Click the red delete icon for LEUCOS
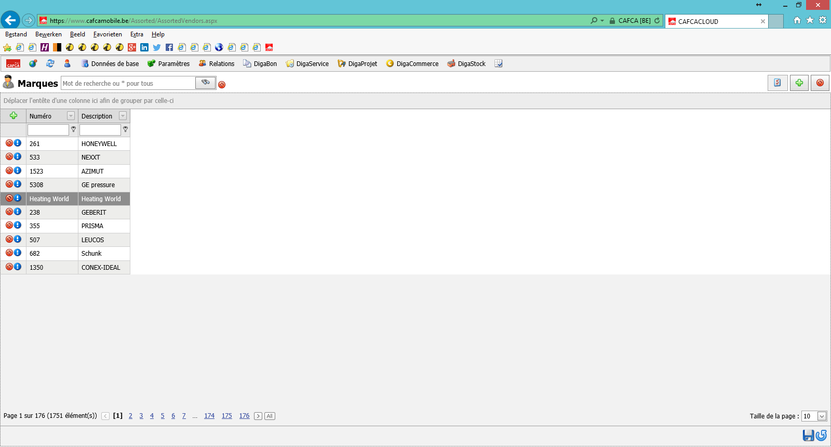 9,239
